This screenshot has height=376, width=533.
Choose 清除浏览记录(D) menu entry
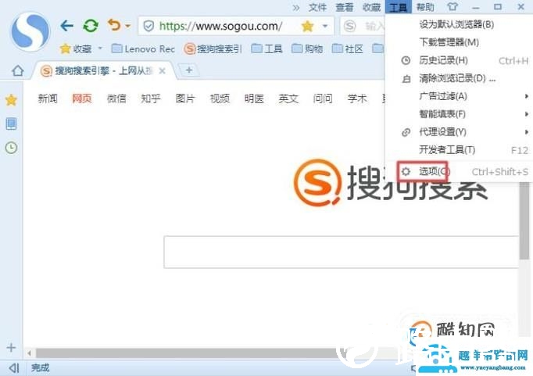point(457,78)
